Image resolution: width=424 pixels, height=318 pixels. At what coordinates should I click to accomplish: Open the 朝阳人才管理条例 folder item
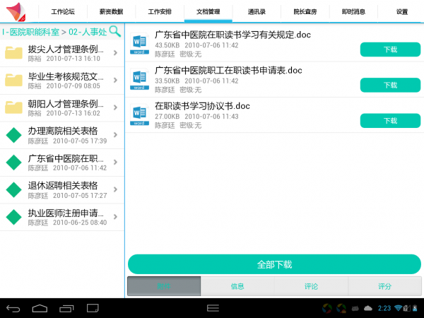tap(62, 107)
